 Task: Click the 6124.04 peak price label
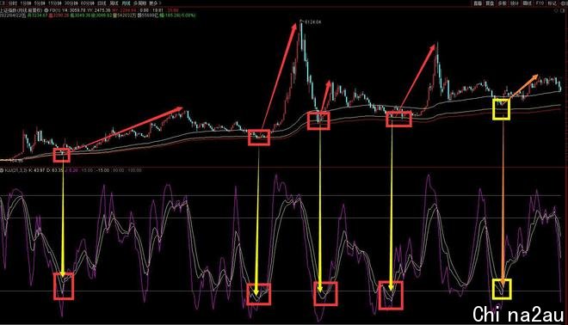click(313, 22)
